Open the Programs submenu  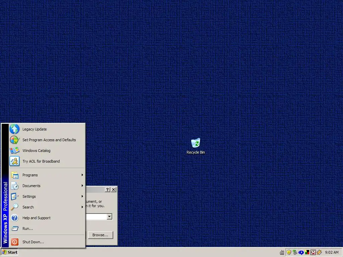pos(47,175)
